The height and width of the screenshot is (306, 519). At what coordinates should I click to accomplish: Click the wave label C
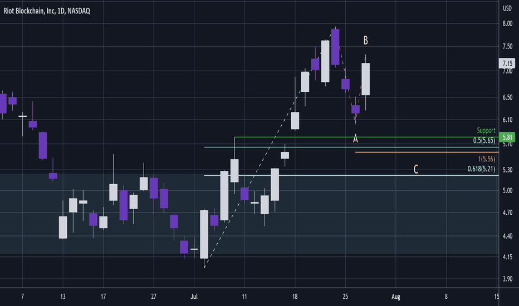click(x=416, y=169)
